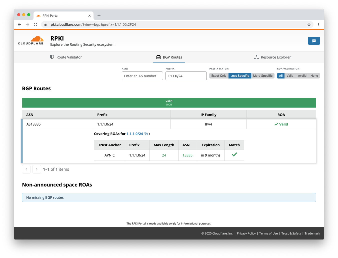Select the RPKI Portal browser tab
The height and width of the screenshot is (258, 338).
(x=64, y=15)
